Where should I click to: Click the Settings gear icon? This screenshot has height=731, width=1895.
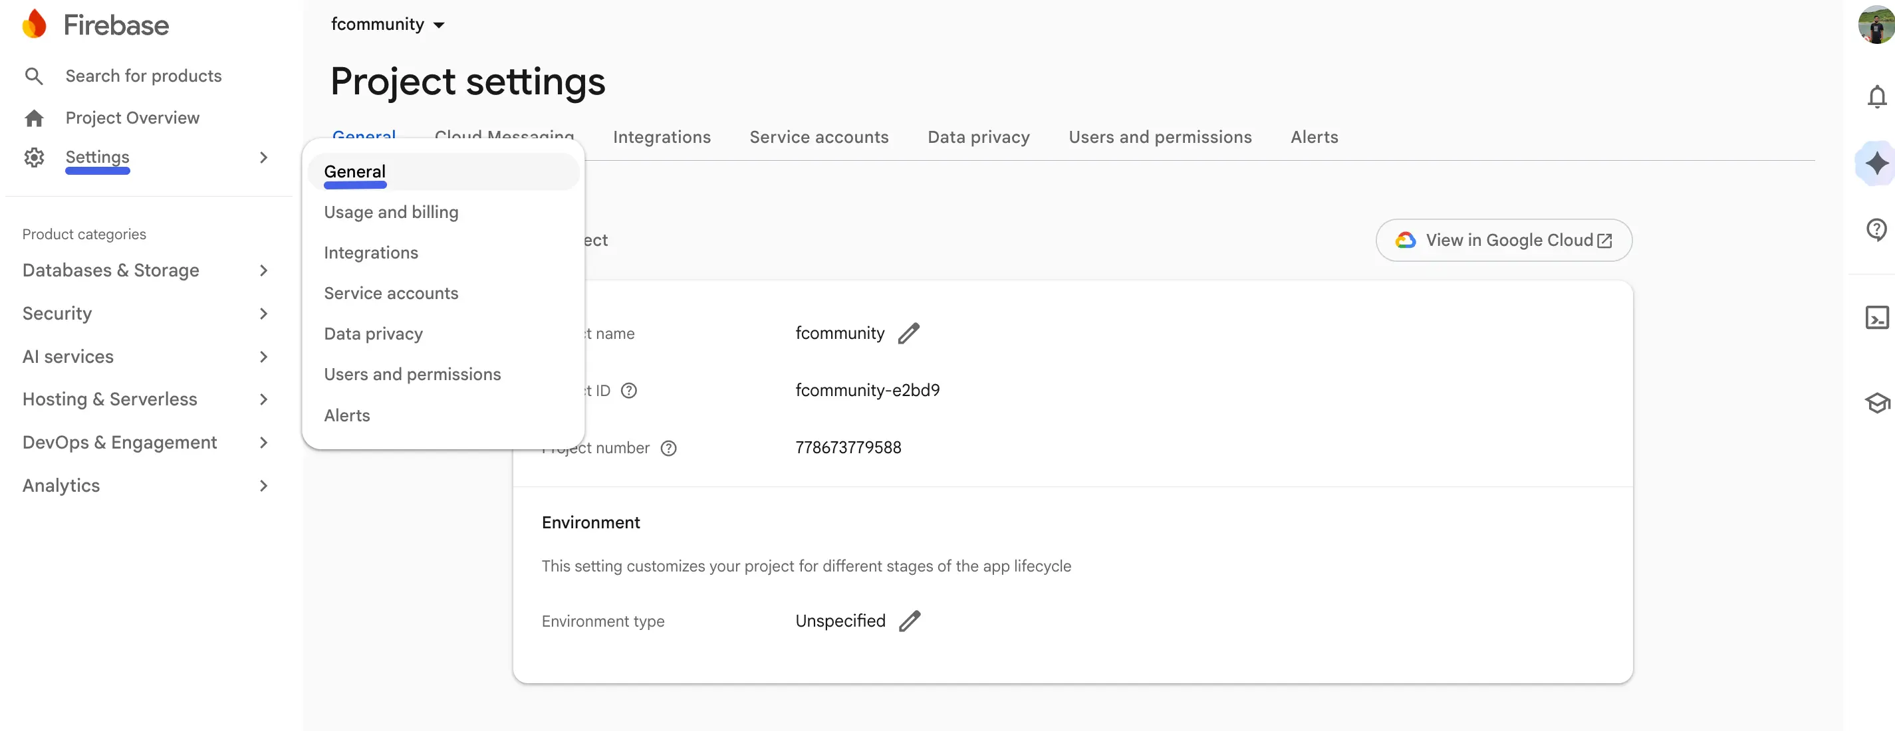(34, 157)
